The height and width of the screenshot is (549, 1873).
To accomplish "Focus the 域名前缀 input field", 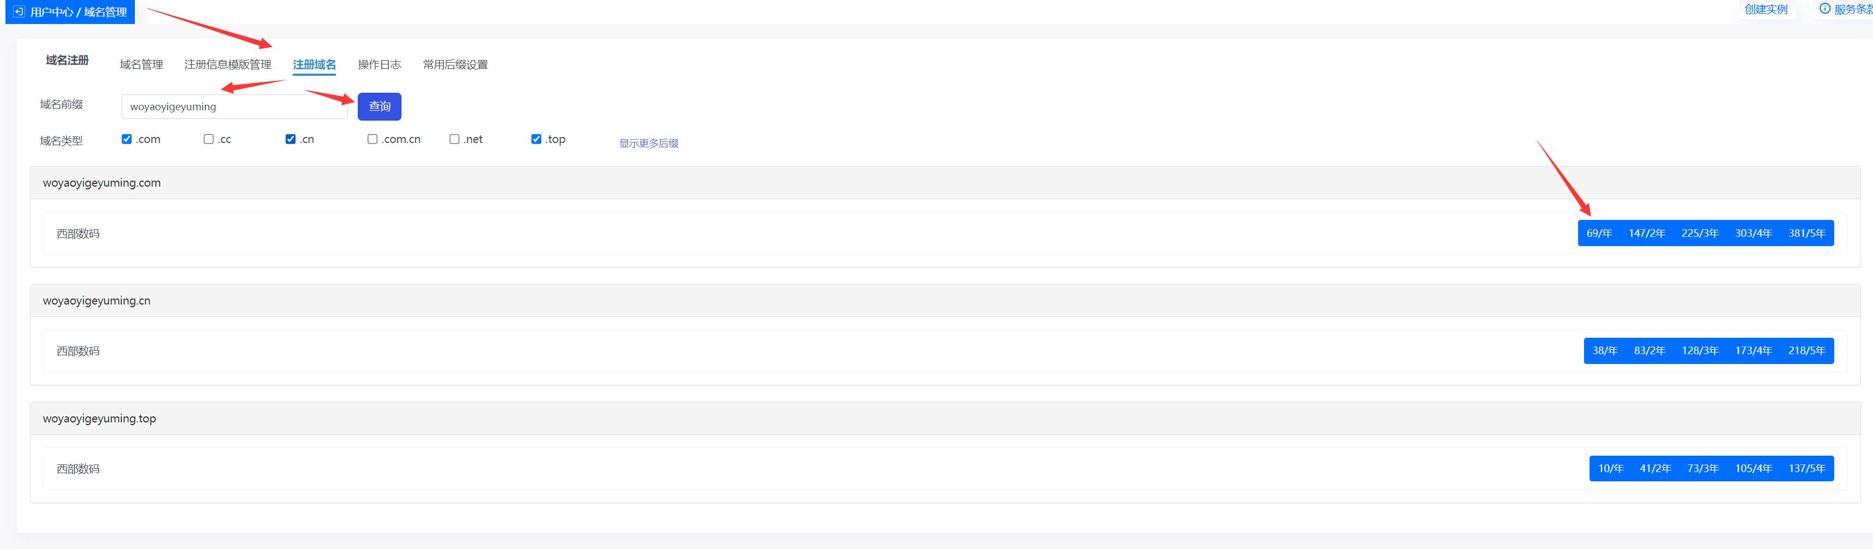I will [234, 107].
